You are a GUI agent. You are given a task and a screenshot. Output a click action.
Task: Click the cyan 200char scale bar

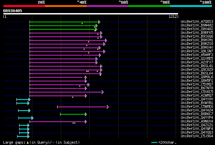click(x=154, y=143)
